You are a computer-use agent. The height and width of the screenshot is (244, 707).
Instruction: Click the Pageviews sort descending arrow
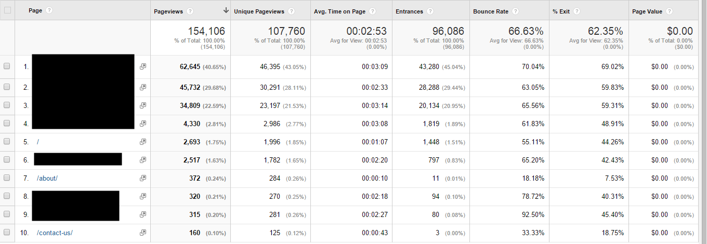pyautogui.click(x=226, y=11)
